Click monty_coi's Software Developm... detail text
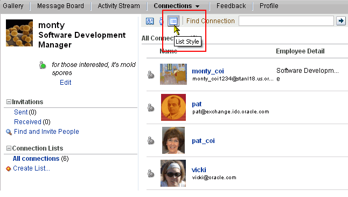The width and height of the screenshot is (348, 197). pyautogui.click(x=308, y=71)
